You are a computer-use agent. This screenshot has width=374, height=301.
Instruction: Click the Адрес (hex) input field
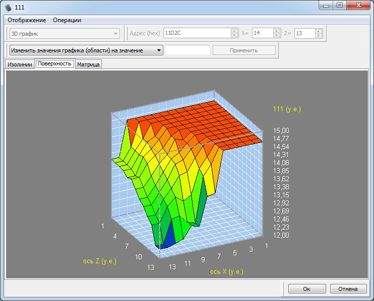pyautogui.click(x=197, y=33)
